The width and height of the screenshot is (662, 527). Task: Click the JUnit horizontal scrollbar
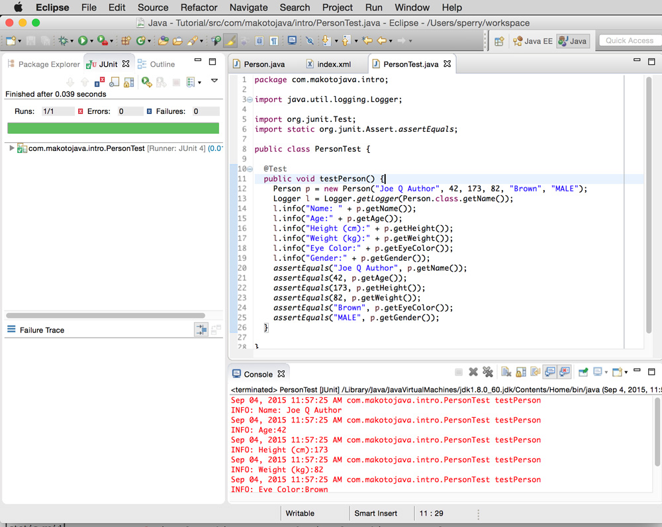(106, 316)
